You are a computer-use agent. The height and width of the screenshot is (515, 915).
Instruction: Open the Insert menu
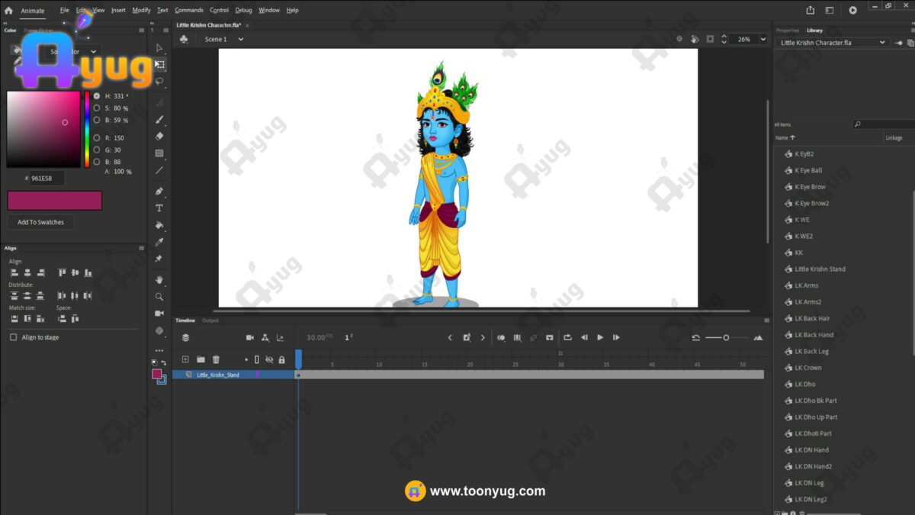pyautogui.click(x=118, y=10)
